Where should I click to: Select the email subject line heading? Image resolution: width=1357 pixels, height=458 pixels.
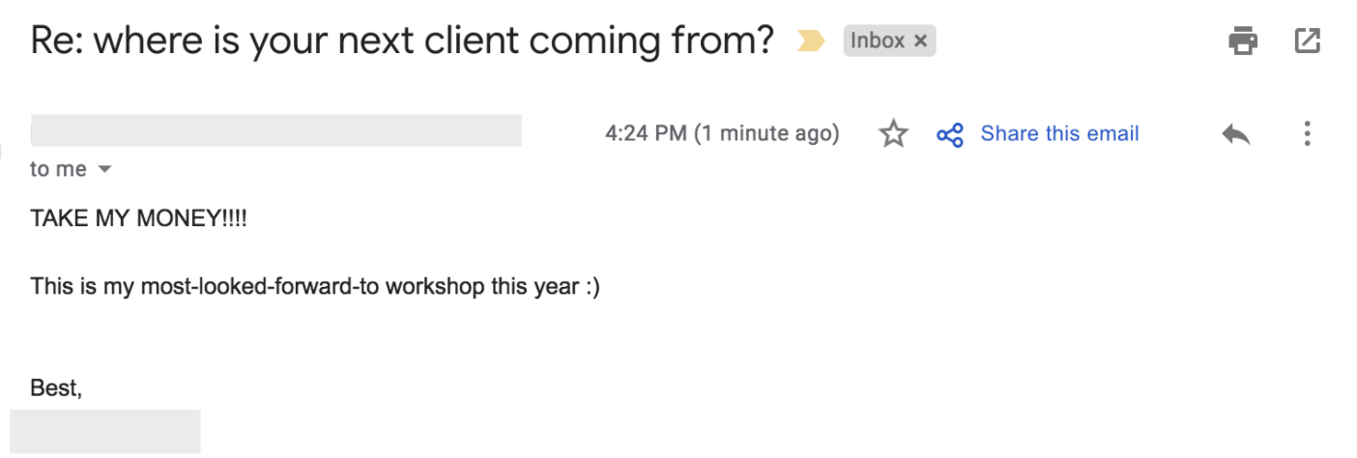click(x=402, y=41)
